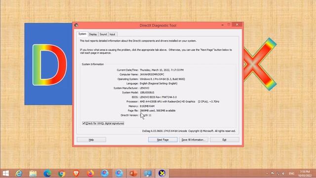Click the Help button
This screenshot has height=178, width=316.
point(91,139)
